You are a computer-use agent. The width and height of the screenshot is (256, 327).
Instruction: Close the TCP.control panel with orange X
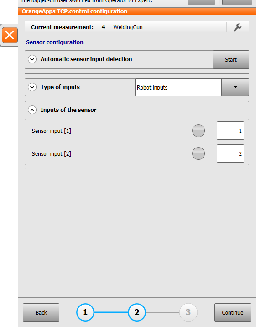coord(10,35)
